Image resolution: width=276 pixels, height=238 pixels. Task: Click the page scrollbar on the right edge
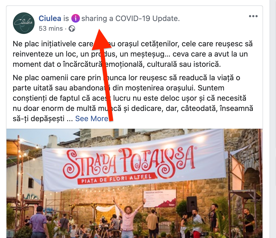tap(273, 119)
